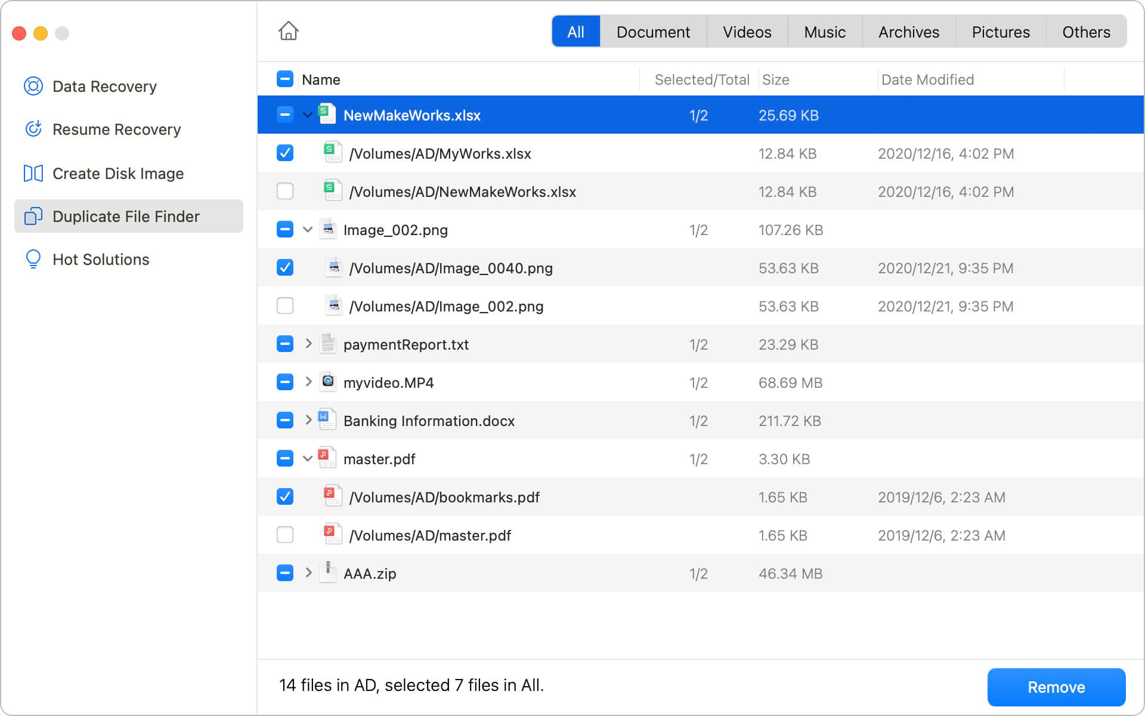Click the Banking Information.docx file icon
1145x716 pixels.
click(x=328, y=420)
